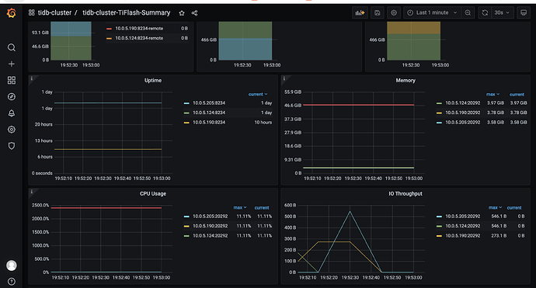The image size is (536, 288).
Task: Open the Last 1 minute time picker
Action: [x=432, y=12]
